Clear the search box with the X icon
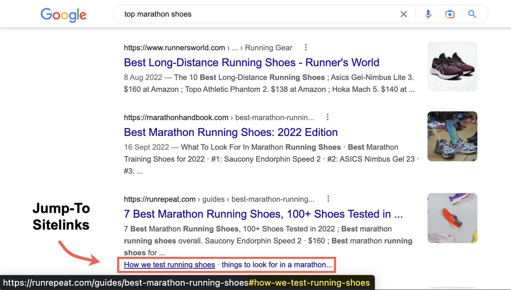The height and width of the screenshot is (290, 511). (x=404, y=14)
